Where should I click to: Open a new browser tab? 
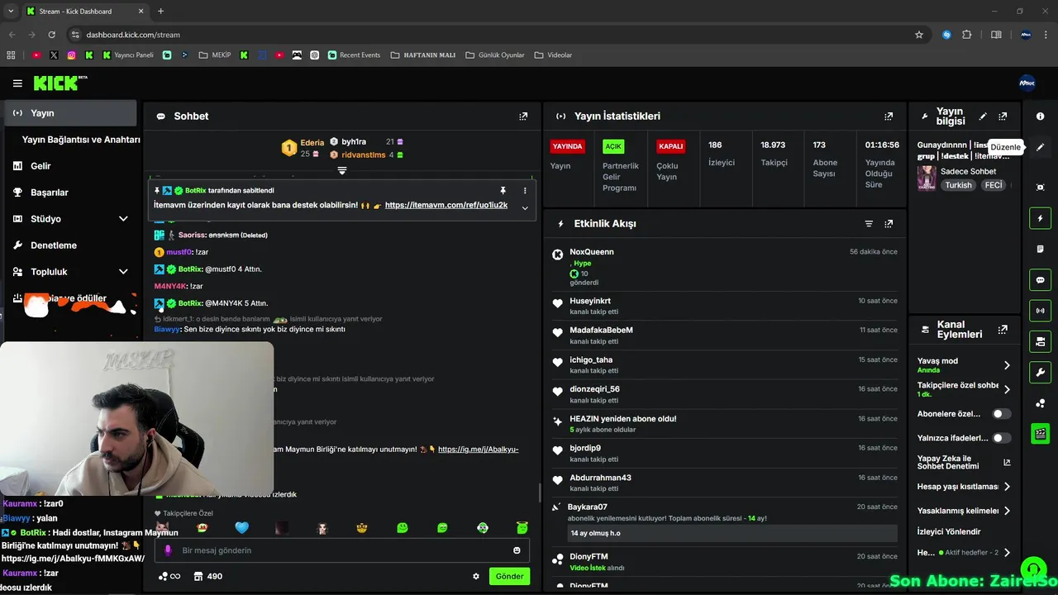tap(160, 12)
